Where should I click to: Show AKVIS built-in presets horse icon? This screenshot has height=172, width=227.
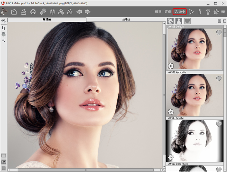pos(170,21)
